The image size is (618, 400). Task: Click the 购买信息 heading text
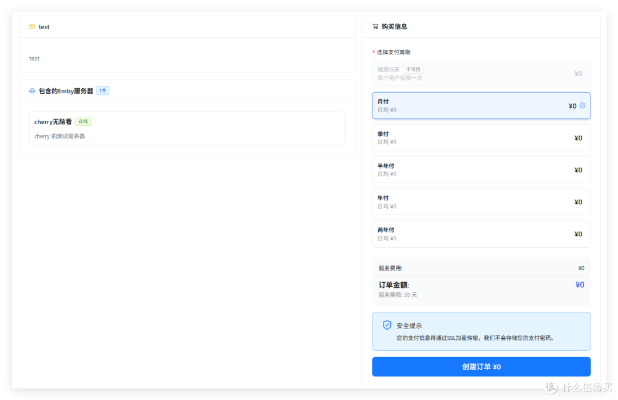(394, 26)
